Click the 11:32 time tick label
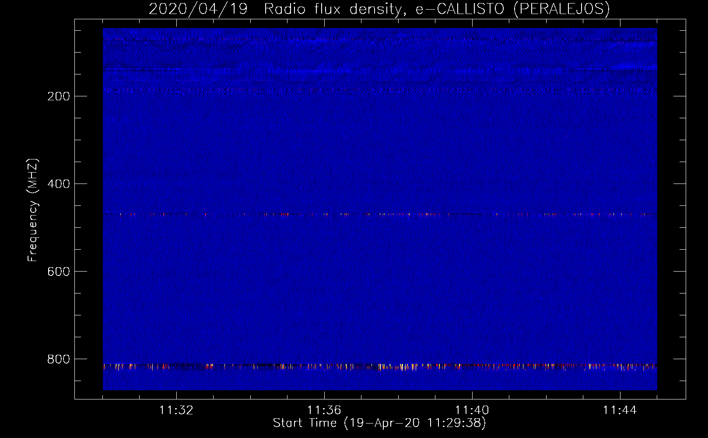 [176, 410]
